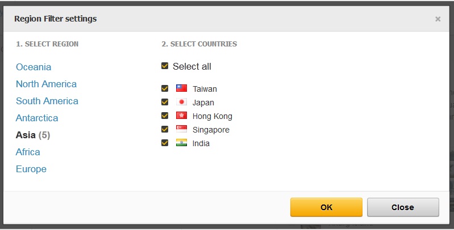Click the India flag icon

[181, 143]
